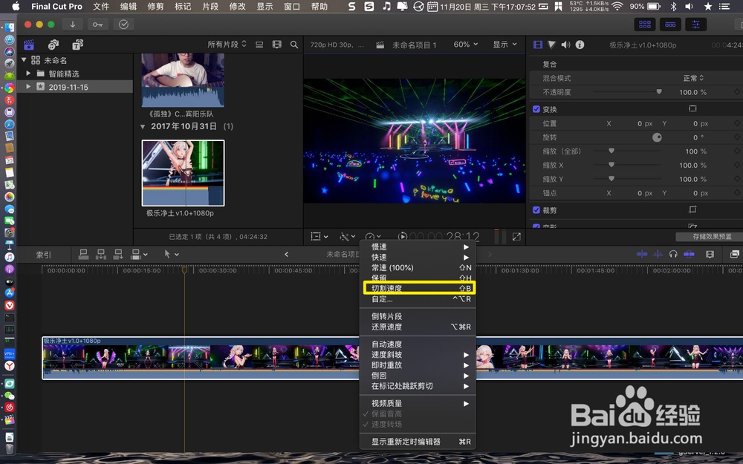
Task: Switch to audio inspector speaker icon
Action: 565,45
